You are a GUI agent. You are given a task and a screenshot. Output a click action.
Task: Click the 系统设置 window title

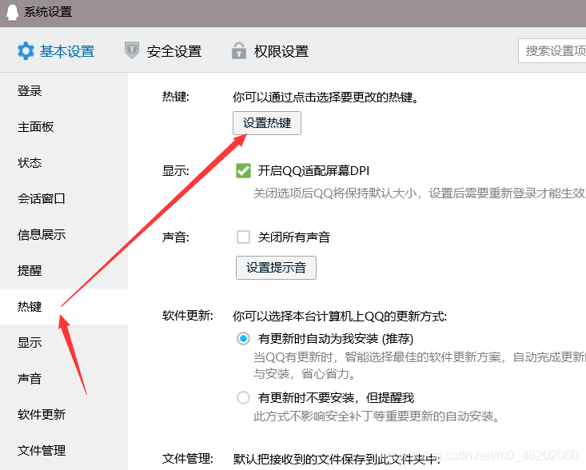[x=48, y=12]
